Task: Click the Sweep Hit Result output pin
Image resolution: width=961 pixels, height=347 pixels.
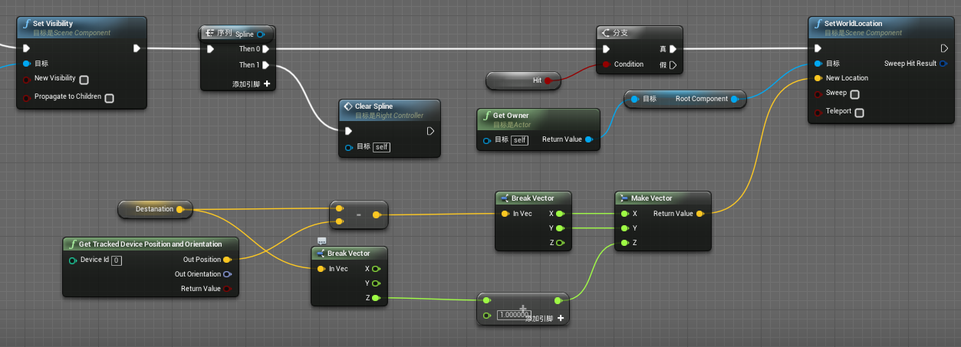Action: [943, 64]
